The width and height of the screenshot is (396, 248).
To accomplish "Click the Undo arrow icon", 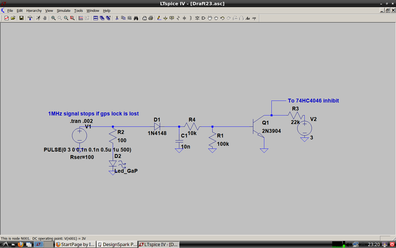I will (x=222, y=18).
